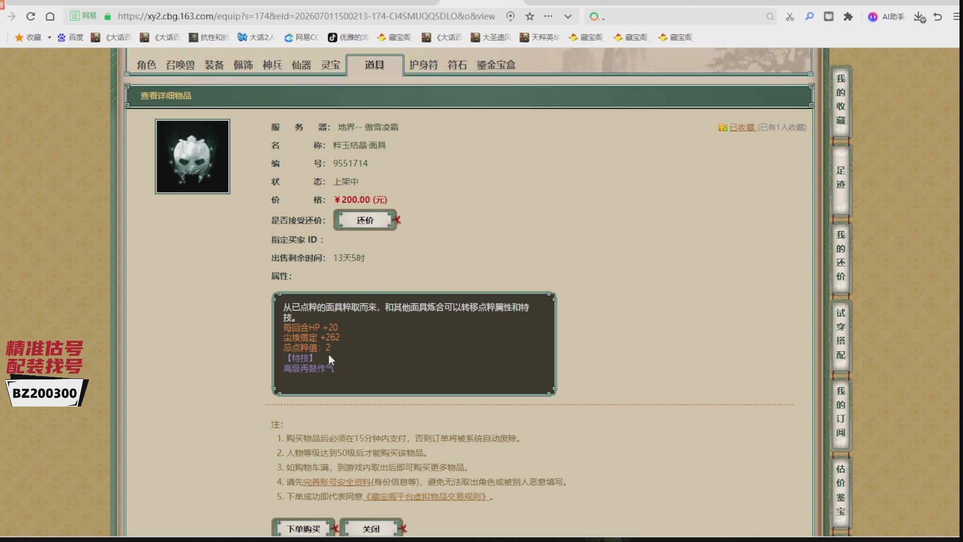
Task: View the green site security lock
Action: [x=107, y=17]
